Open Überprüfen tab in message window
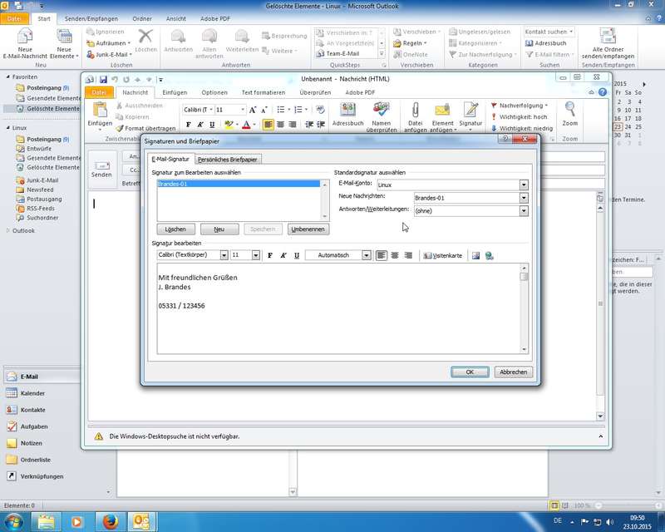Screen dimensions: 665x532 tap(315, 92)
